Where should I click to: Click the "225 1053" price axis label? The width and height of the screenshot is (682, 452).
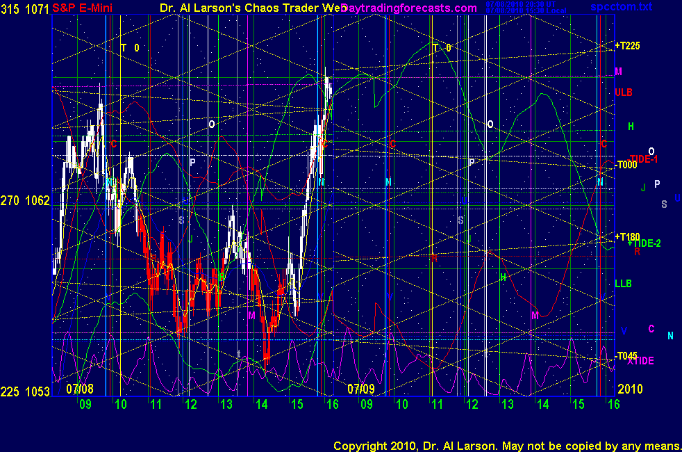[x=25, y=392]
